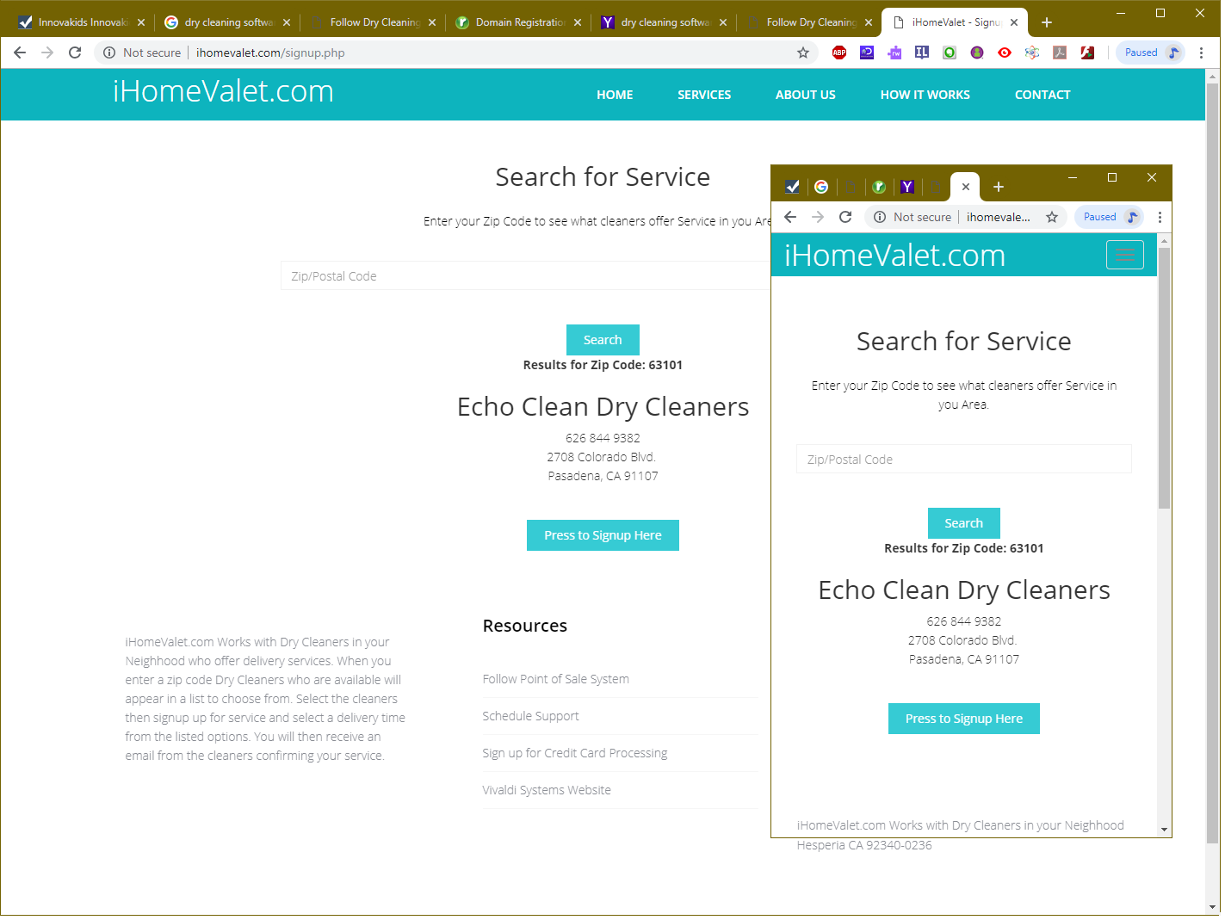Image resolution: width=1225 pixels, height=920 pixels.
Task: Click the red eye extension icon
Action: tap(1005, 52)
